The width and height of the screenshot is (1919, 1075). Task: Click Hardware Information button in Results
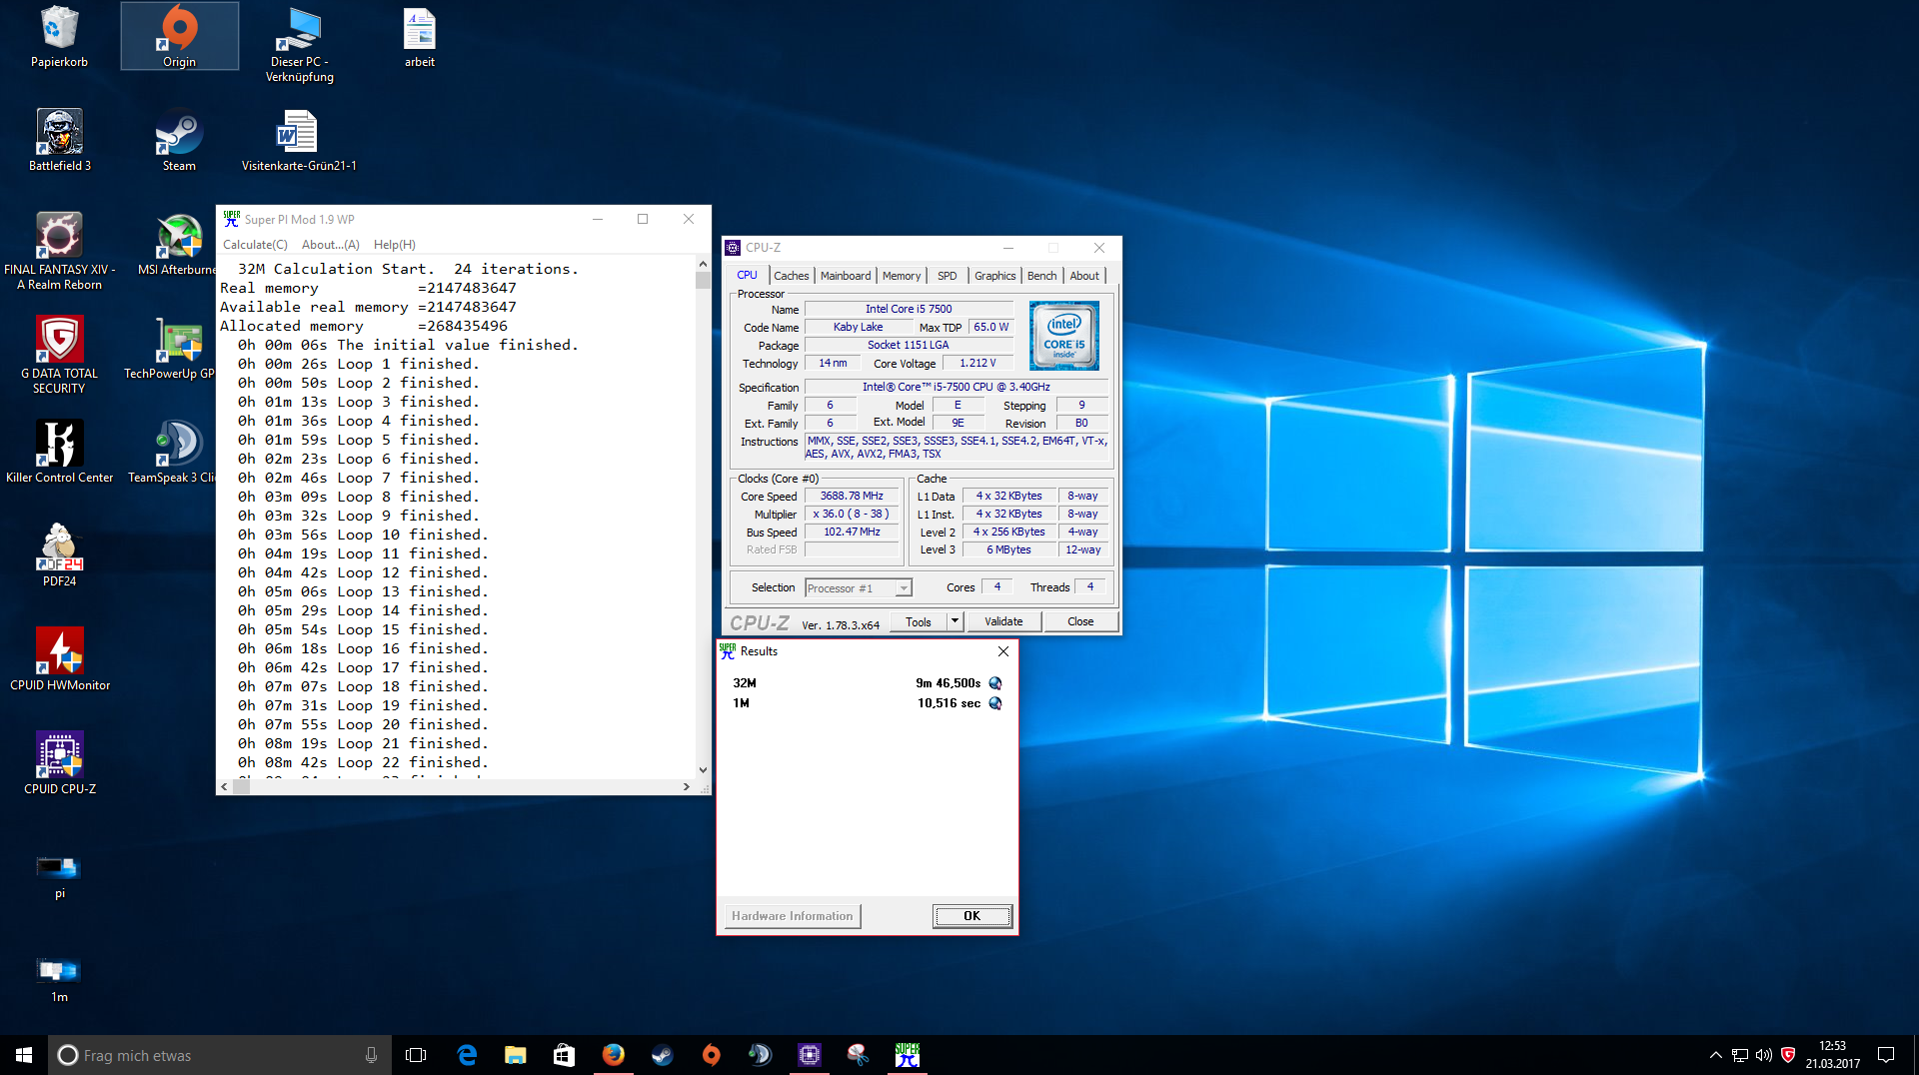click(793, 916)
